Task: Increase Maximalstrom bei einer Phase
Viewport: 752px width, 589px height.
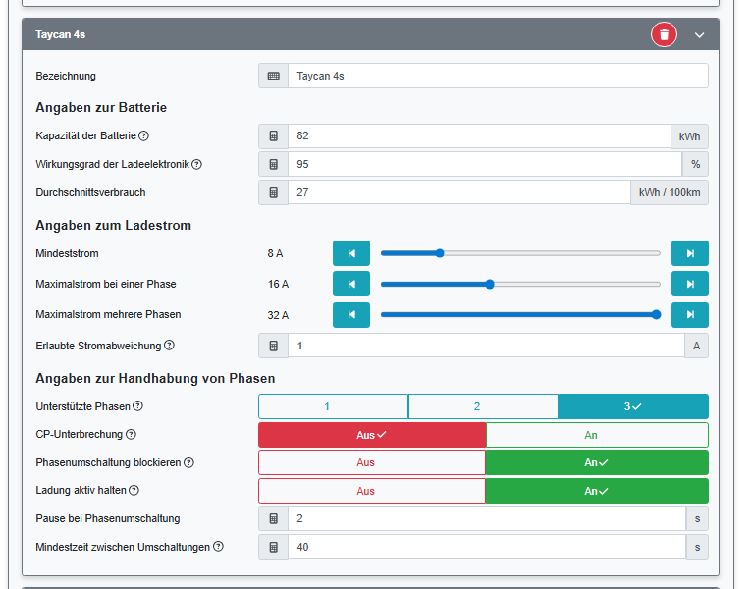Action: point(689,284)
